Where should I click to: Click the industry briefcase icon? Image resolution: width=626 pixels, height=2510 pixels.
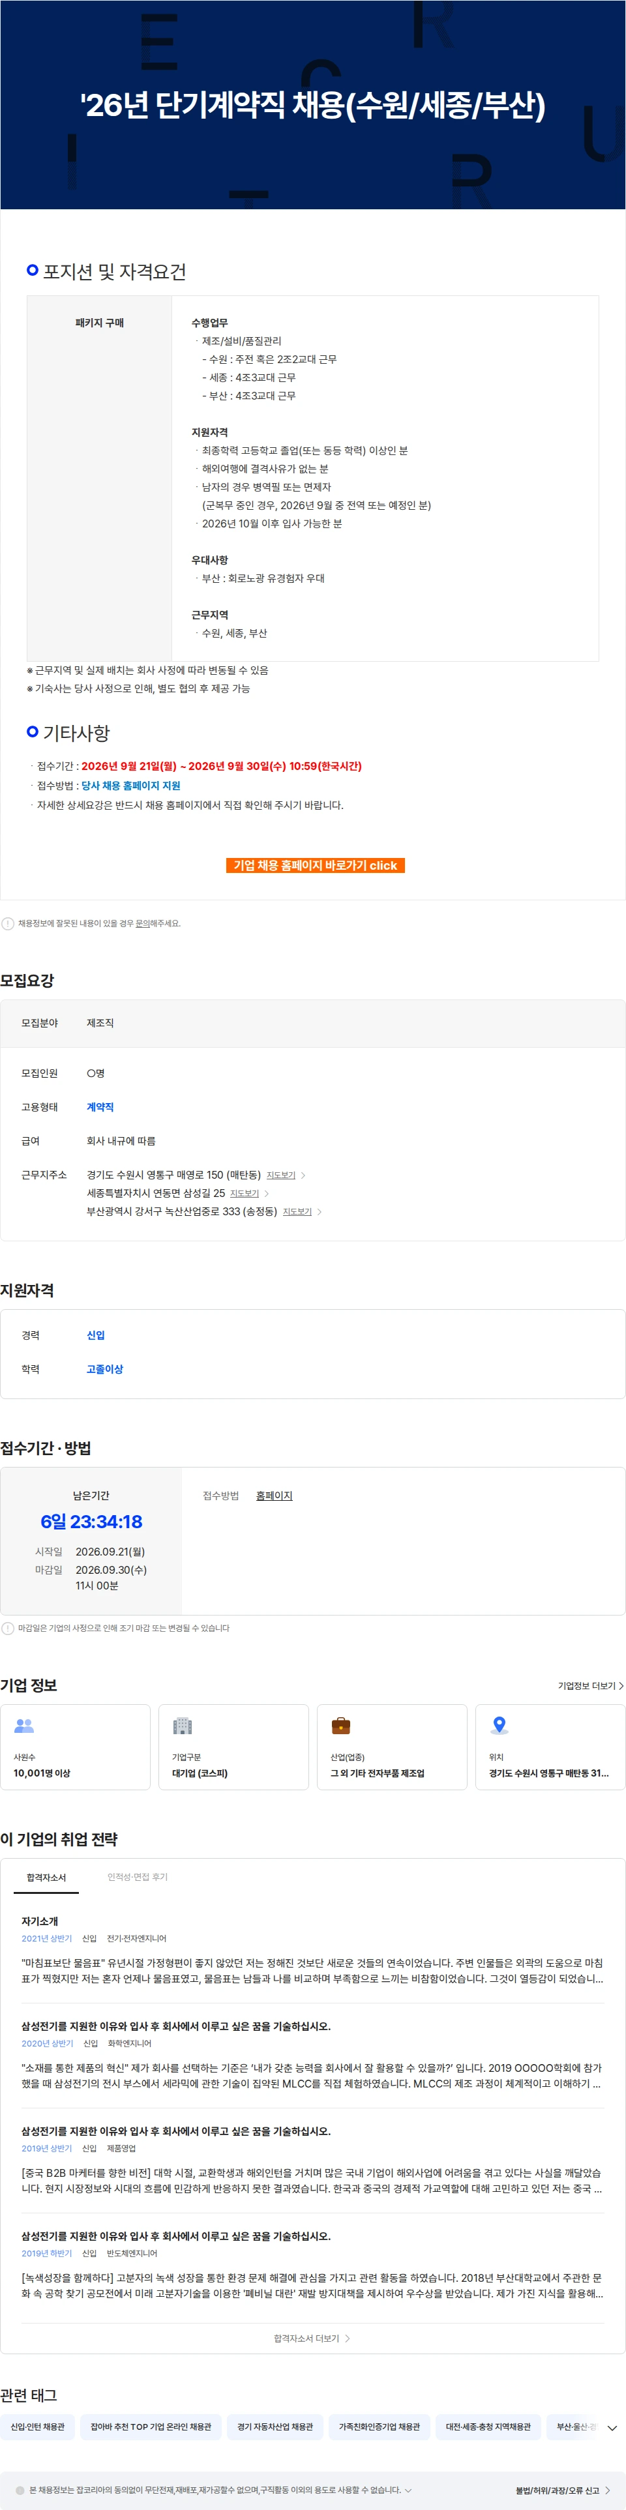click(x=341, y=1726)
